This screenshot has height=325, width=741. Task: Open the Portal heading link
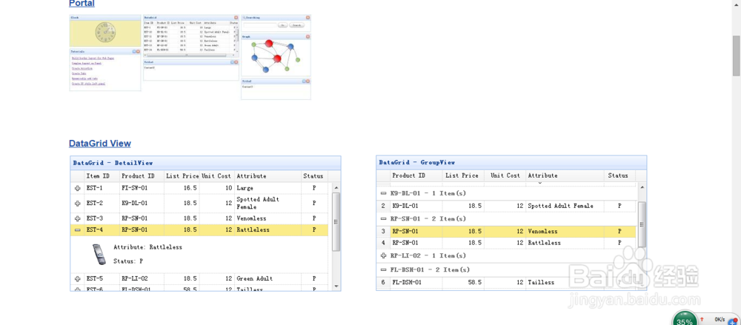(82, 4)
